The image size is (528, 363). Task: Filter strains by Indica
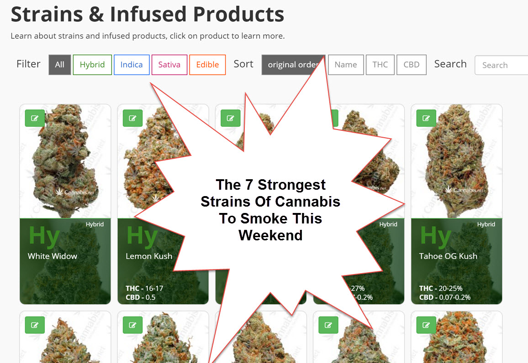132,65
